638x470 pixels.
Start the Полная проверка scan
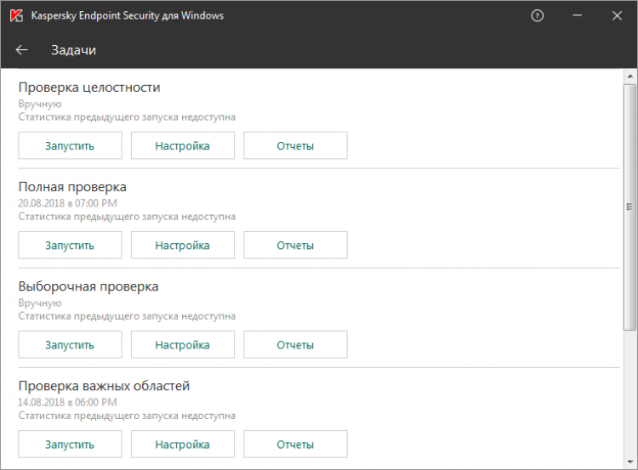click(70, 246)
